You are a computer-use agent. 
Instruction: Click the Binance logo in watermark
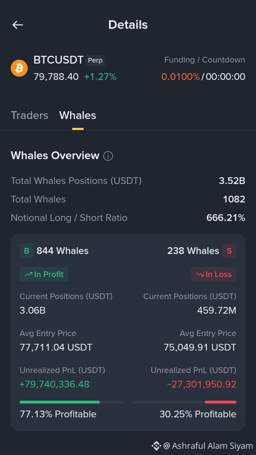coord(156,446)
